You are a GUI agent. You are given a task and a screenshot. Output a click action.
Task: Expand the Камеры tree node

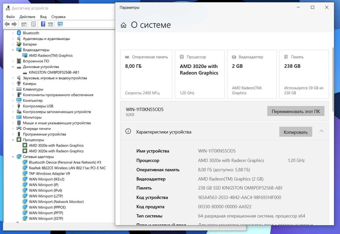(x=13, y=84)
